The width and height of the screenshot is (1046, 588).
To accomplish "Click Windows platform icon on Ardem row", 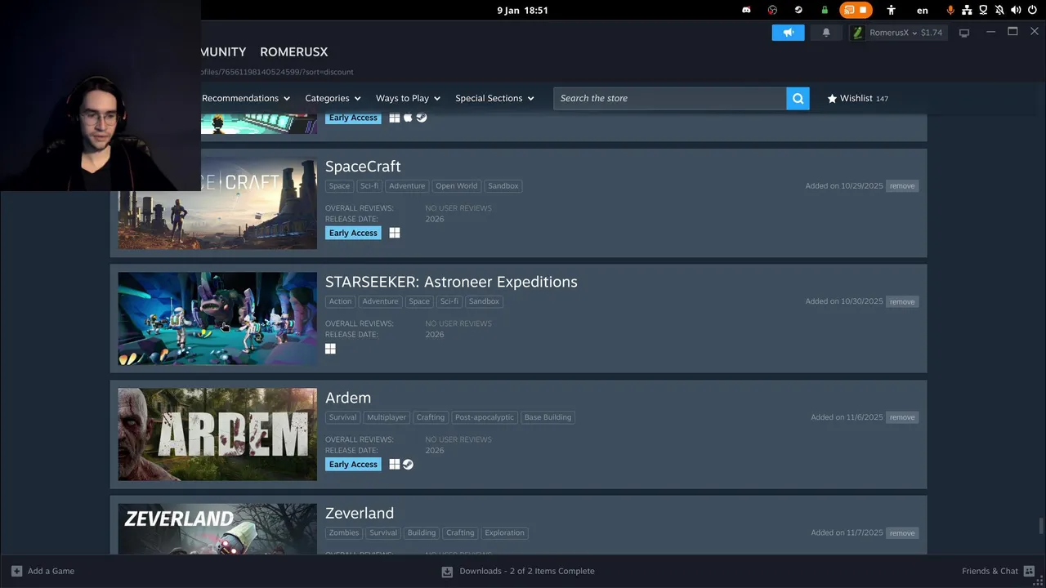I will [x=395, y=464].
